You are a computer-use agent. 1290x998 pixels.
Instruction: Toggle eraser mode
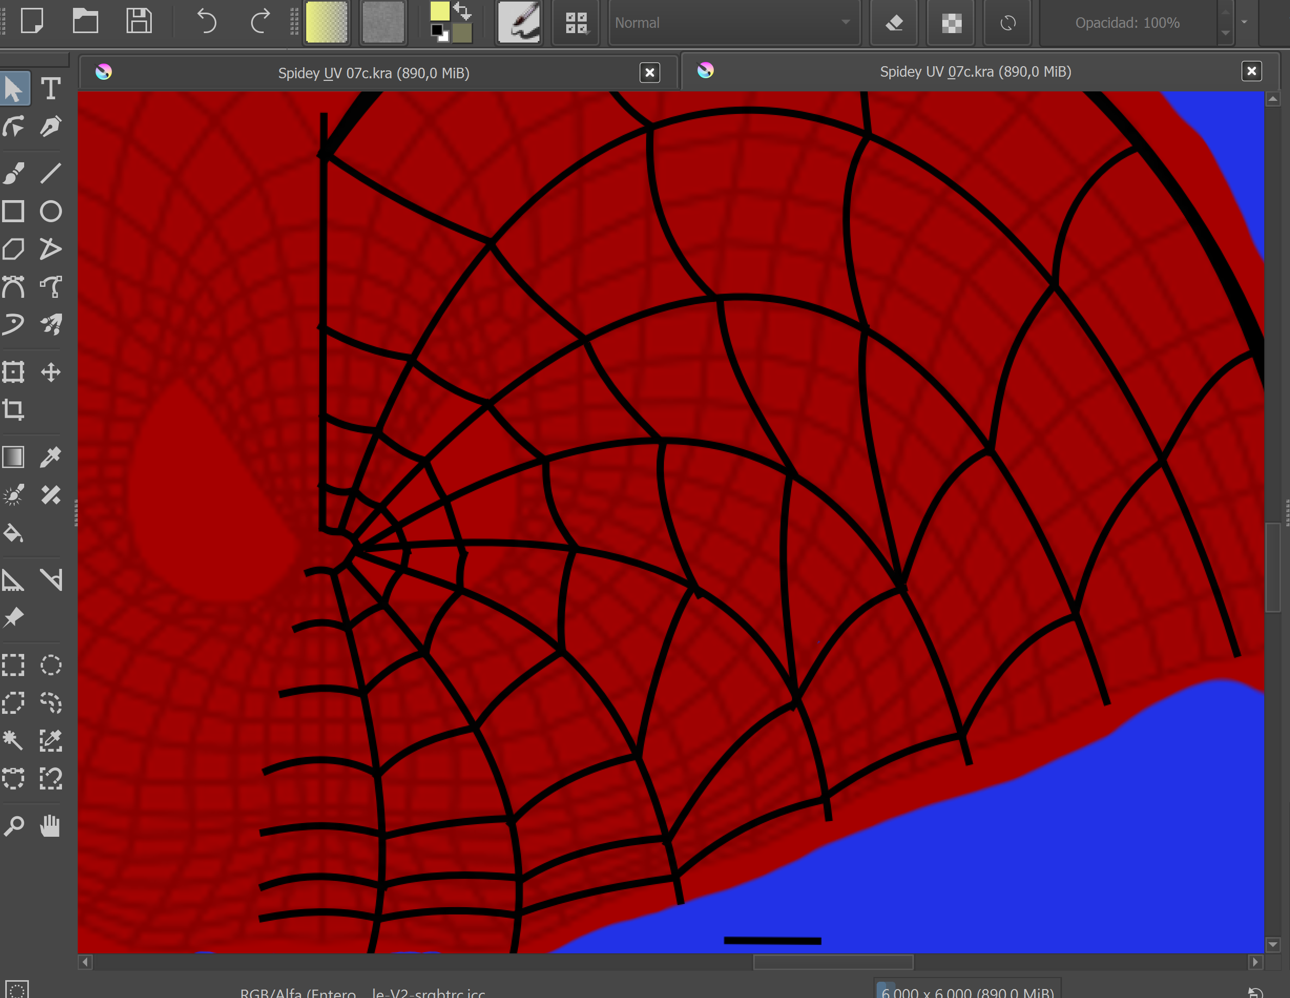pyautogui.click(x=893, y=23)
